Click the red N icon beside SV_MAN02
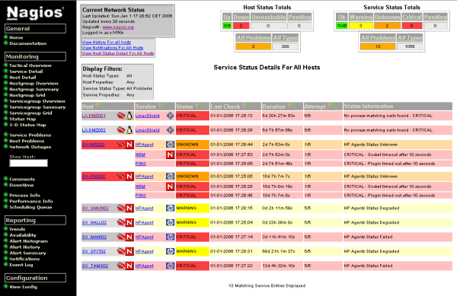Image resolution: width=457 pixels, height=296 pixels. click(x=129, y=237)
